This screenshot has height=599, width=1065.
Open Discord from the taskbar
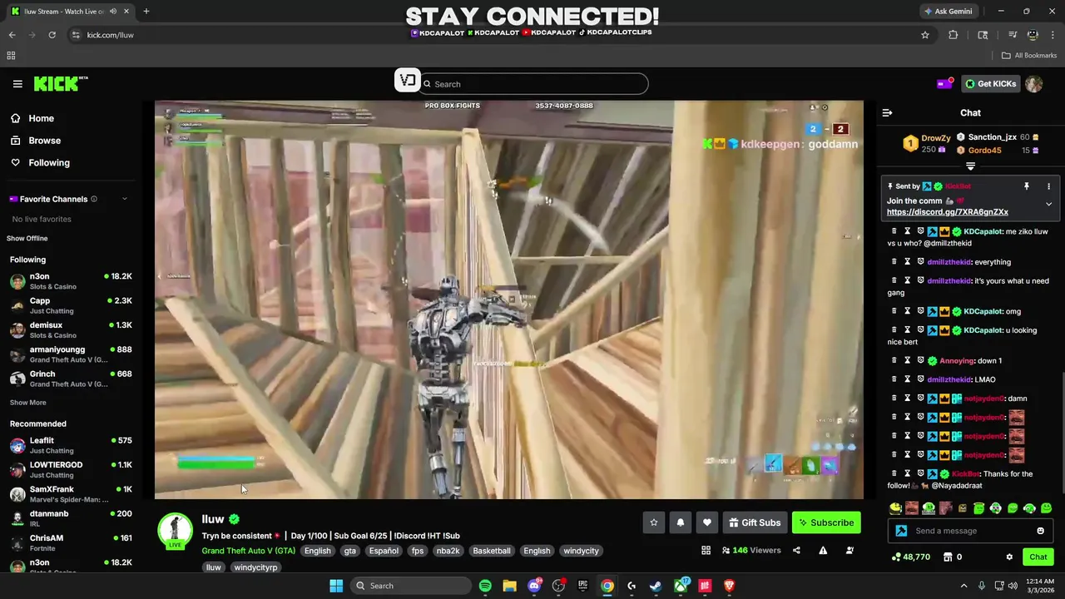pos(534,586)
